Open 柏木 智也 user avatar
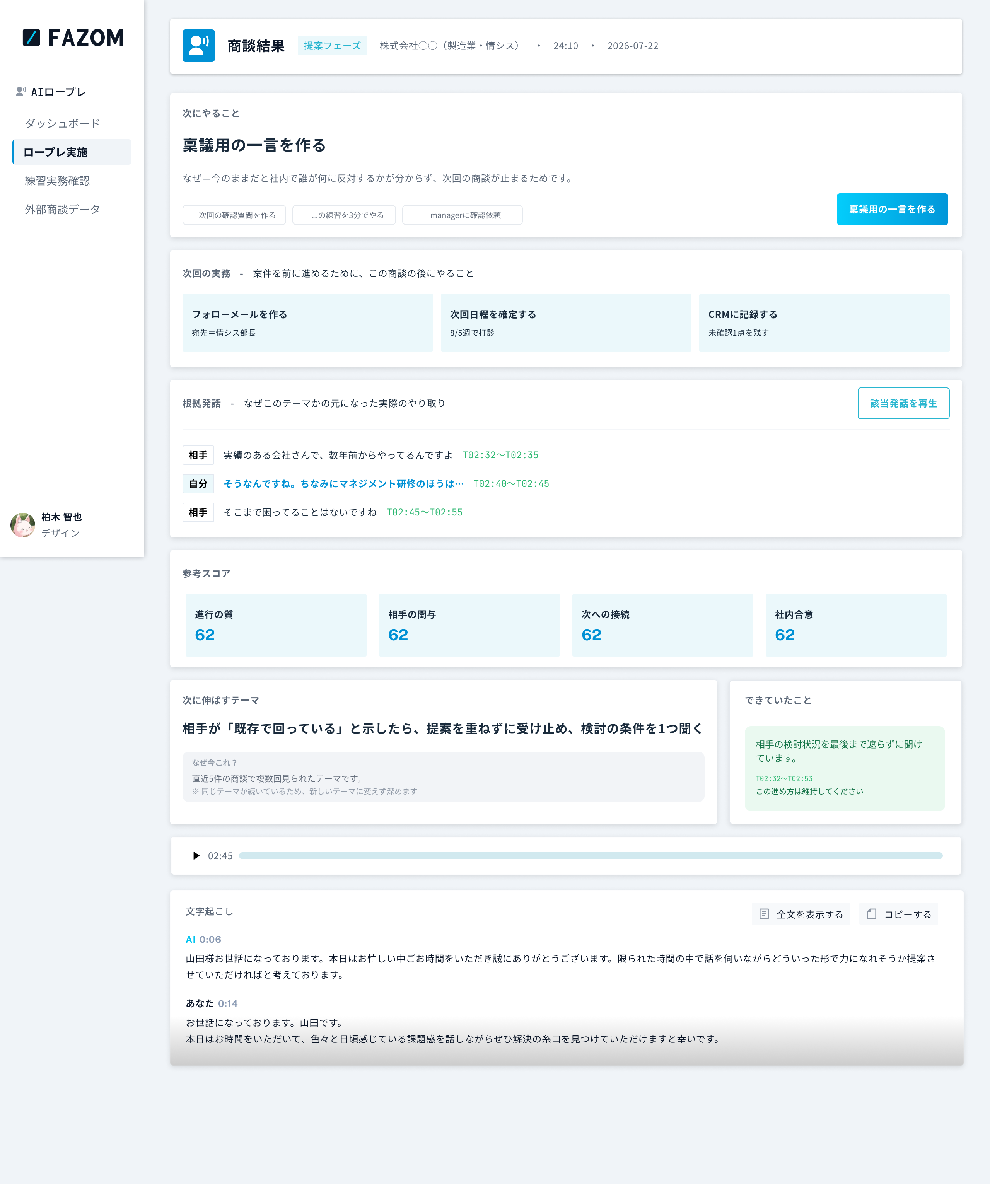The height and width of the screenshot is (1184, 990). [23, 525]
